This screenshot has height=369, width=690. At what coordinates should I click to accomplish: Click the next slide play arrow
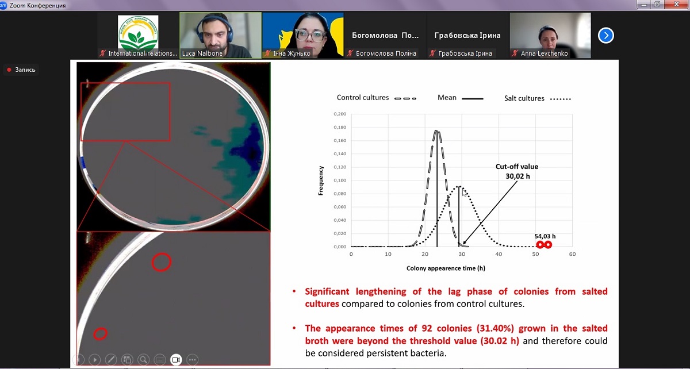tap(94, 360)
